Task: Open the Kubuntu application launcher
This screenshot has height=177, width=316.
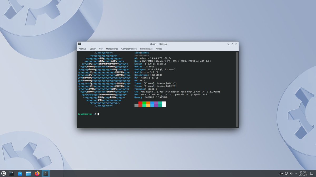Action: [x=3, y=173]
